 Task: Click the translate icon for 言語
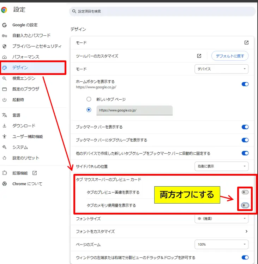(x=5, y=115)
